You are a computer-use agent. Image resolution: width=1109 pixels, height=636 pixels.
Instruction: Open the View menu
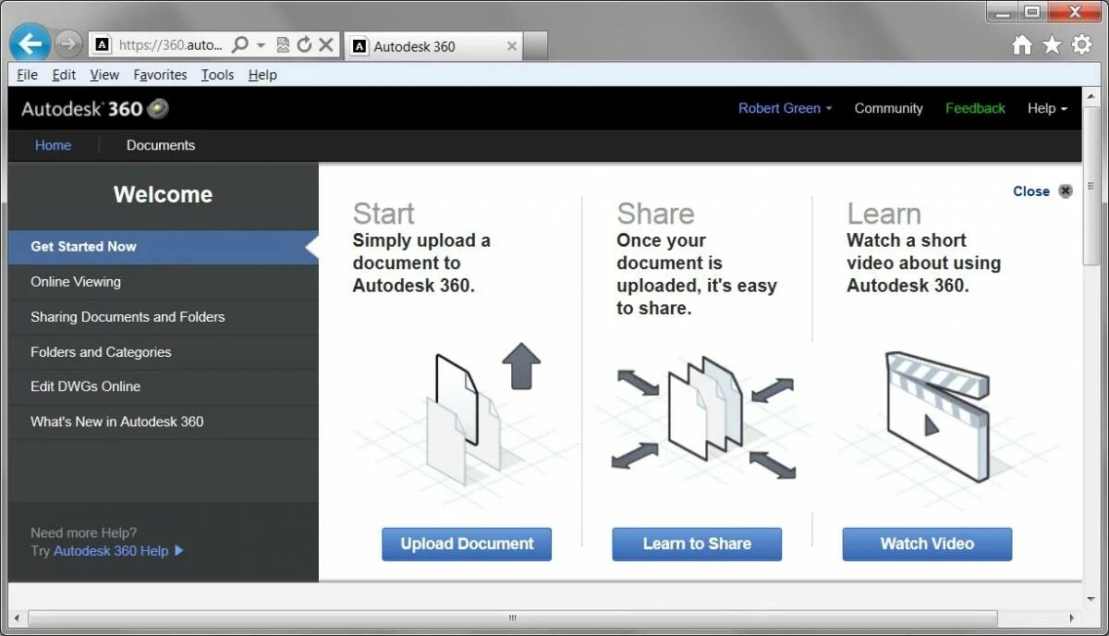[104, 75]
